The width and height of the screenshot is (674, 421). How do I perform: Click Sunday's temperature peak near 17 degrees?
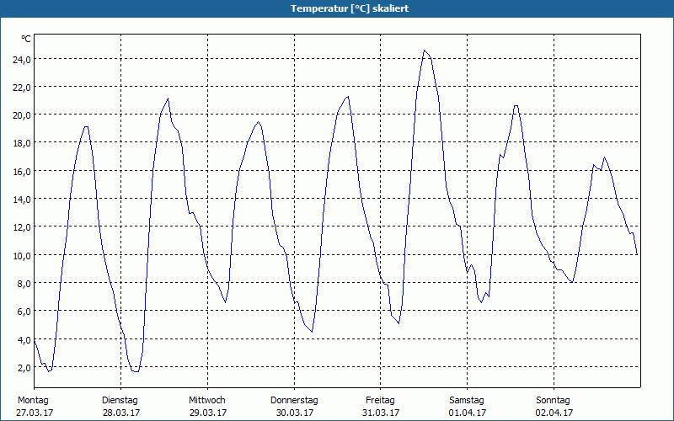pyautogui.click(x=604, y=157)
